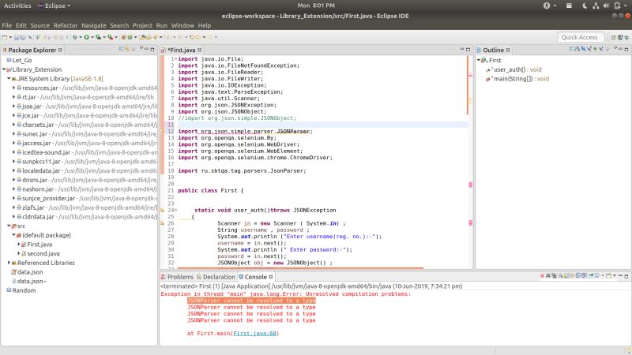Click Run External Tools toolbar icon
This screenshot has width=632, height=355.
pos(110,37)
